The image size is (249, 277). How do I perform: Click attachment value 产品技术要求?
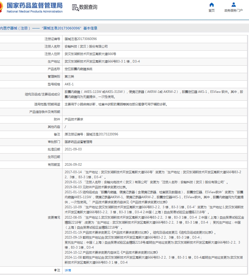[x=74, y=119]
